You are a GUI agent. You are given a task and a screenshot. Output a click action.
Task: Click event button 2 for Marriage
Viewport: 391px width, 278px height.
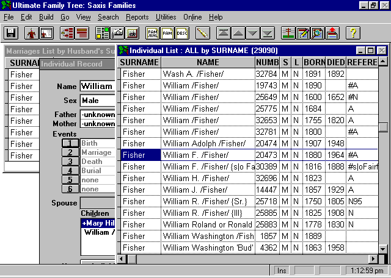(70, 152)
